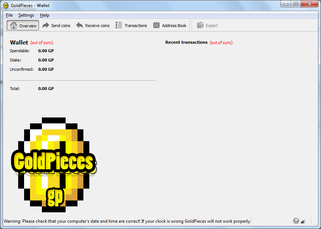The image size is (321, 229).
Task: Click the GoldPieces pixel coin logo
Action: click(54, 165)
